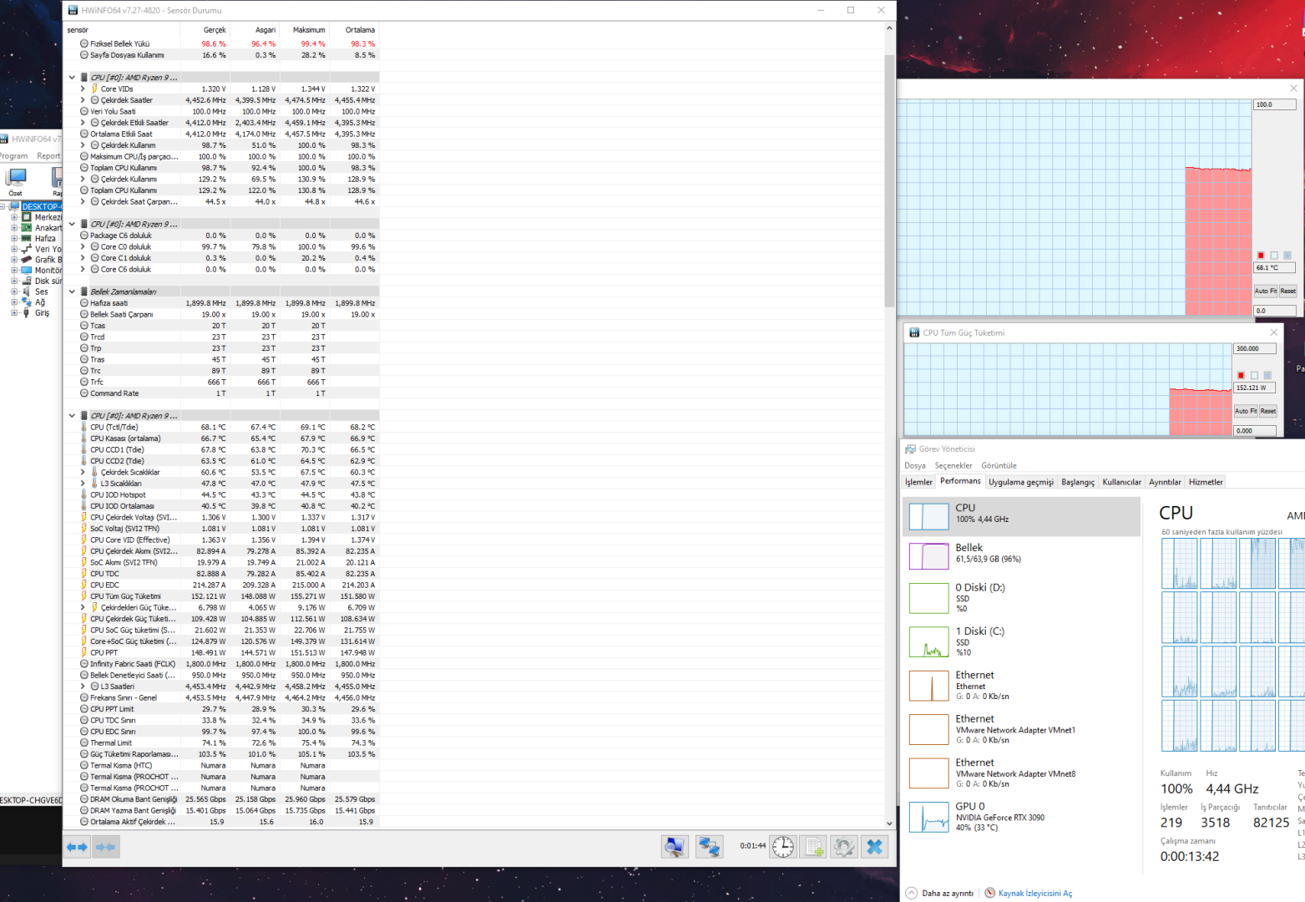Open sensor settings gear icon
Image resolution: width=1305 pixels, height=902 pixels.
click(x=844, y=847)
